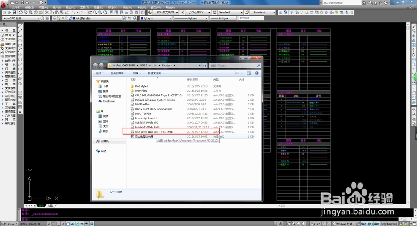Viewport: 417px width, 226px height.
Task: Click Save icon in the standard toolbar
Action: tap(14, 13)
